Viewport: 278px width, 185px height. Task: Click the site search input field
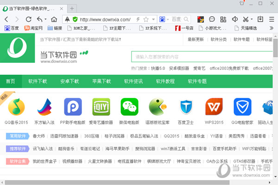click(202, 56)
